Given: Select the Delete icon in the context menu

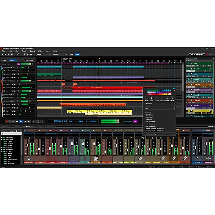Looking at the screenshot, I should click(x=167, y=98).
